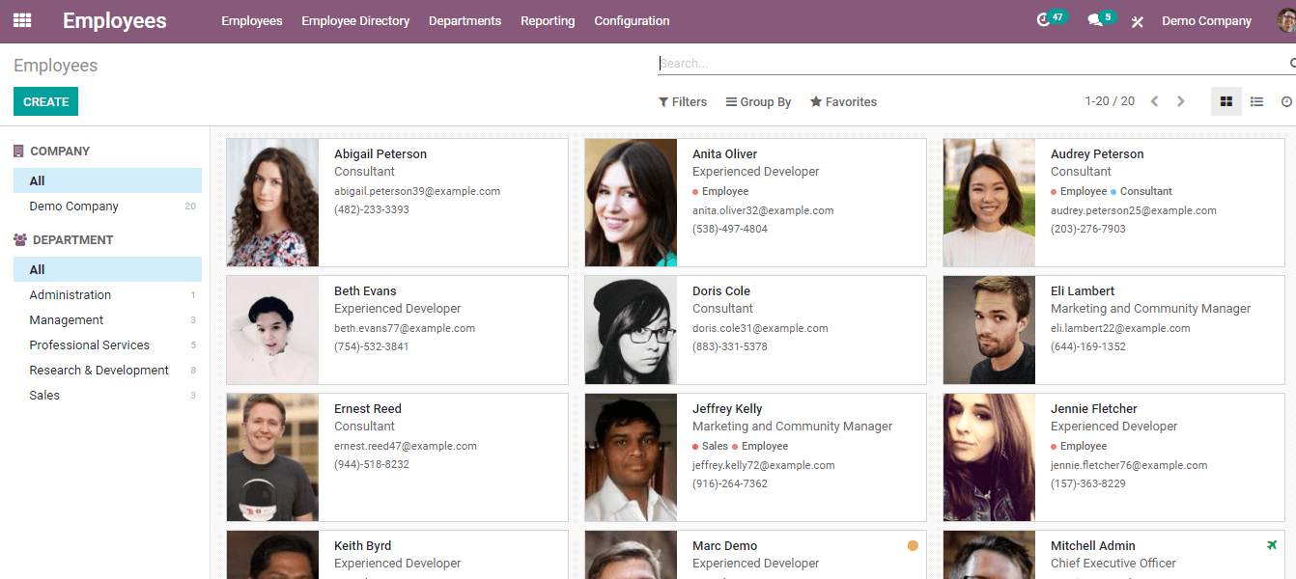Switch to kanban view icon

tap(1226, 101)
